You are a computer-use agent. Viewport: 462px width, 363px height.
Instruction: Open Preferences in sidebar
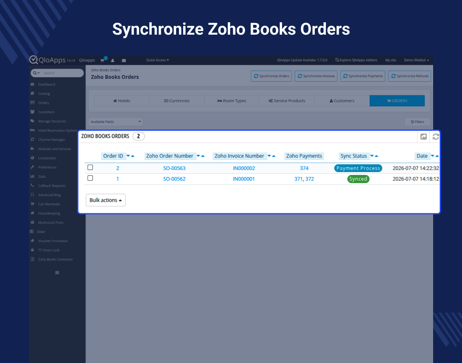pos(47,167)
